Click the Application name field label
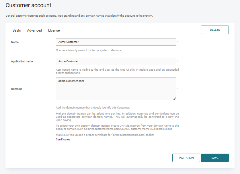The image size is (240, 174). 22,61
